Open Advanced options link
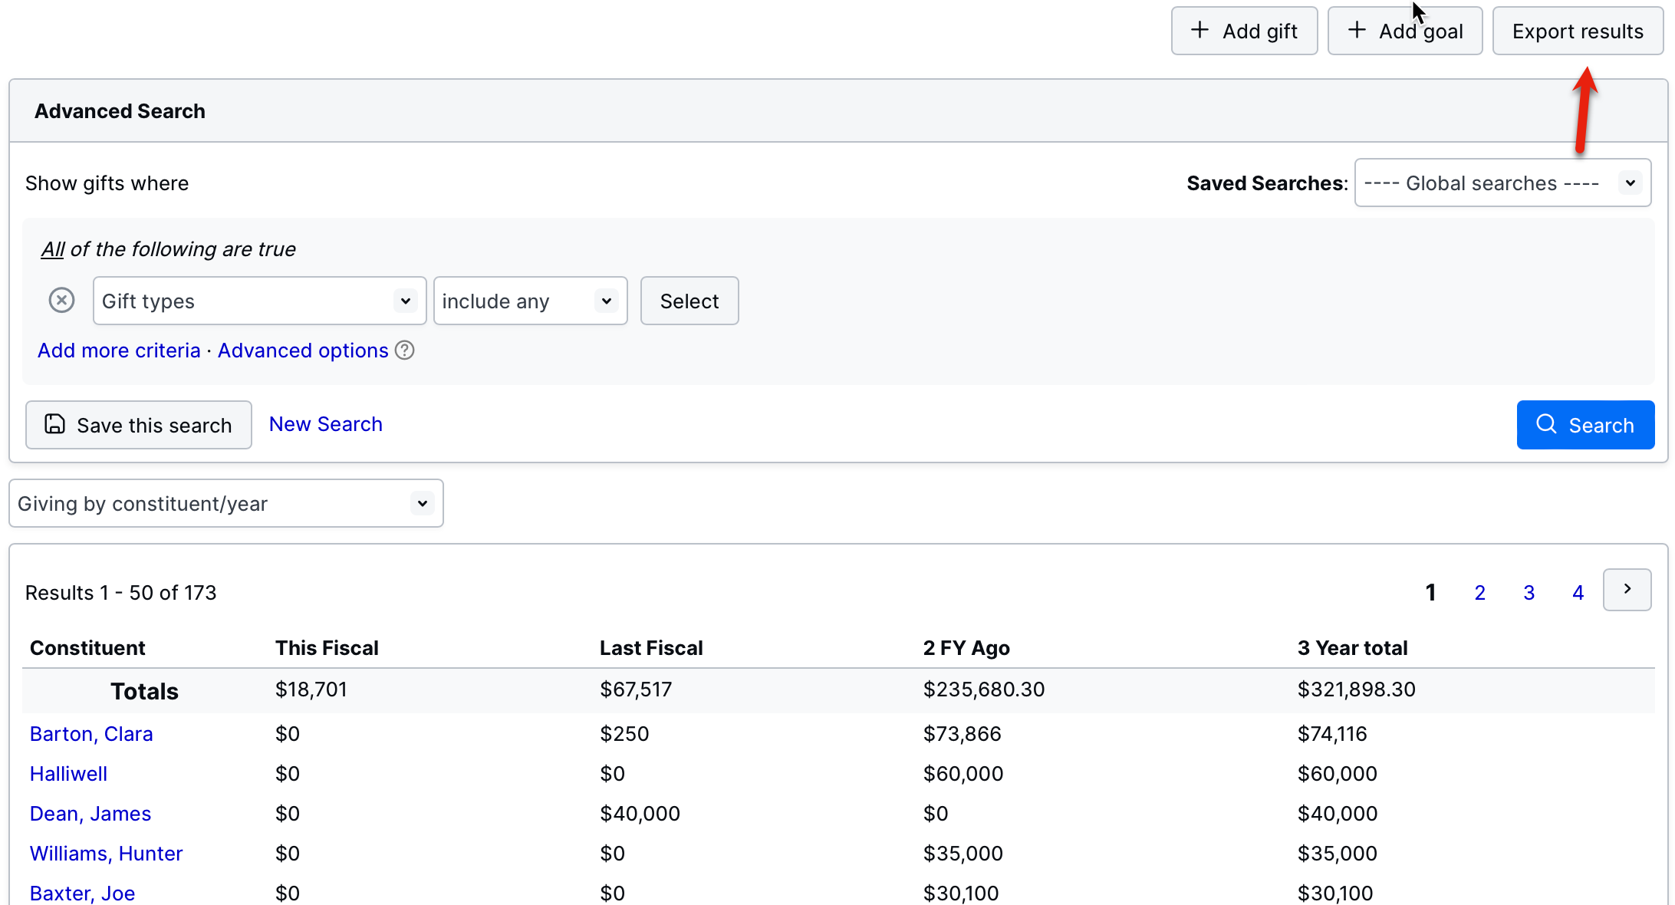This screenshot has width=1675, height=905. coord(303,350)
